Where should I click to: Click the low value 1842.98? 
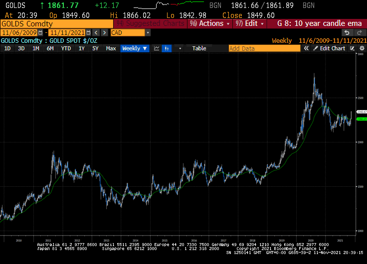coord(192,15)
